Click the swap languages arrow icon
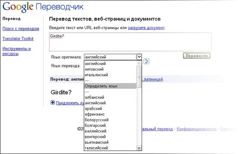238x154 pixels. point(146,61)
